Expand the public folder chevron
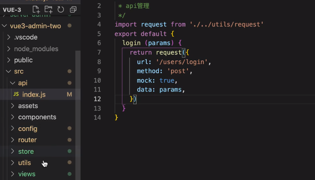 (9, 60)
